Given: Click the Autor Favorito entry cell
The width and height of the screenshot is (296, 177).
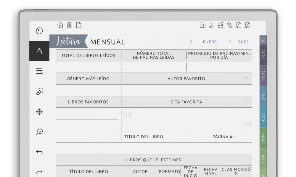Looking at the screenshot, I should pos(186,90).
